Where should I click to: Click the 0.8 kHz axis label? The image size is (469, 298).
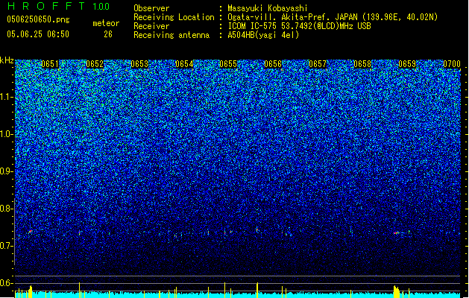(x=7, y=209)
